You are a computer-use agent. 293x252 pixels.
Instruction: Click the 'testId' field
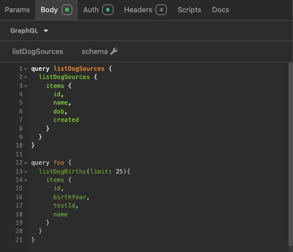[64, 205]
